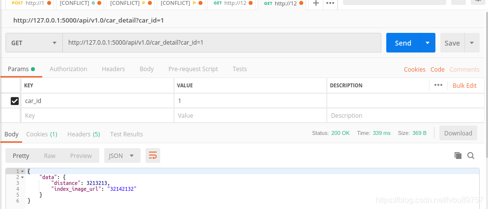Open the Tests tab

point(240,69)
